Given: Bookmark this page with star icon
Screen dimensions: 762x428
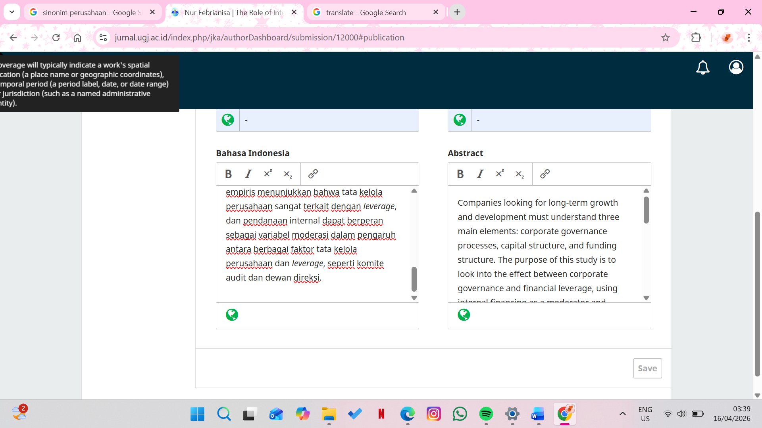Looking at the screenshot, I should point(666,38).
